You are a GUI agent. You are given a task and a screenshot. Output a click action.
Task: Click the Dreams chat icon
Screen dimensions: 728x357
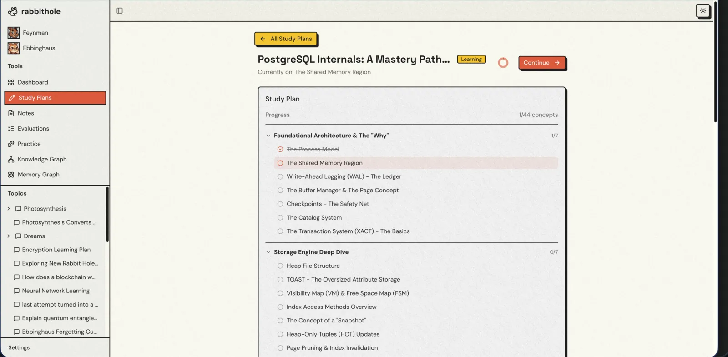pos(18,236)
